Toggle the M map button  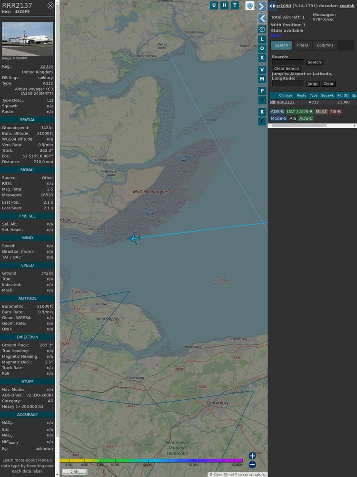coord(262,79)
